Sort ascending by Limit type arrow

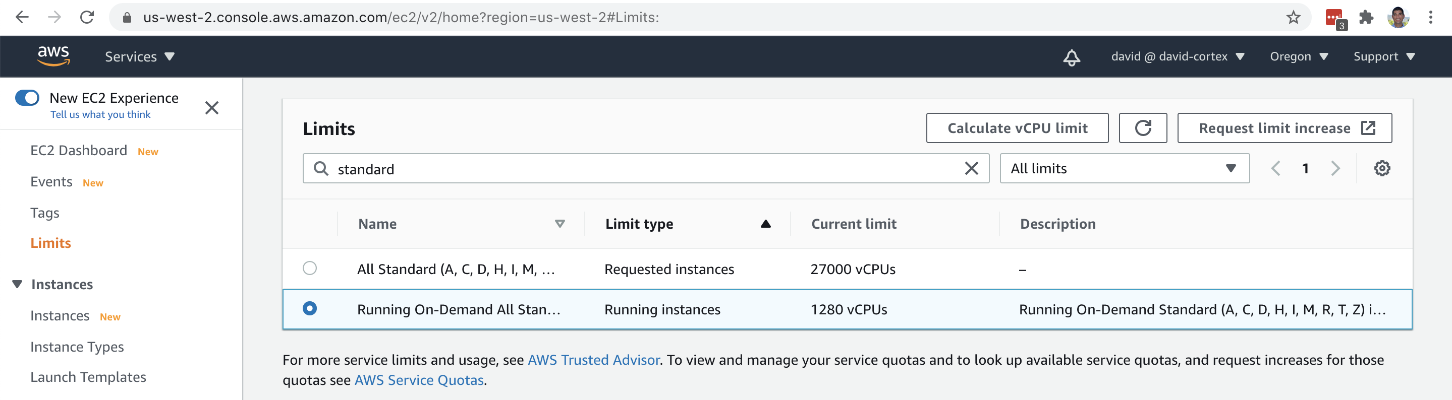click(765, 224)
